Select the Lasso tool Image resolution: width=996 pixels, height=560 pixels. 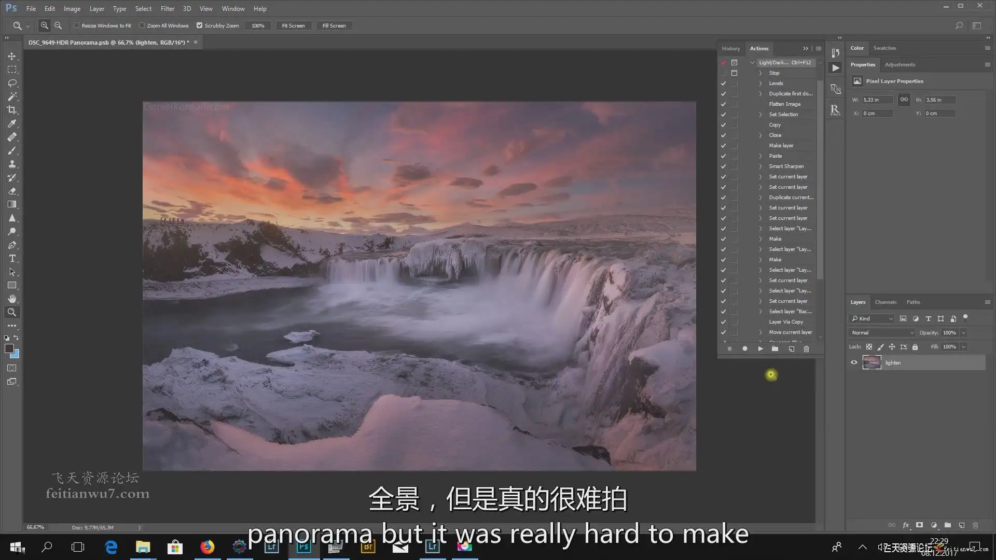(x=12, y=83)
